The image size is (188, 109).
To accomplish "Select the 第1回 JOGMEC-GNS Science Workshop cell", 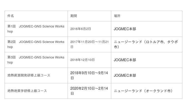I will (36, 29).
